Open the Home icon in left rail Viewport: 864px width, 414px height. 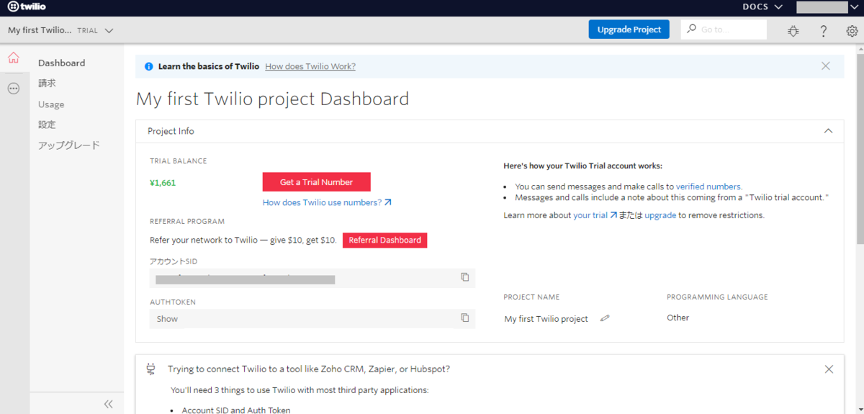click(x=14, y=58)
